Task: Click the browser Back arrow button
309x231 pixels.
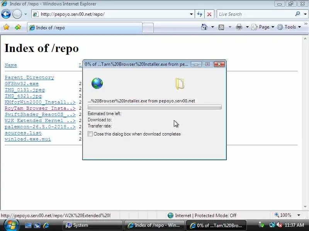Action: click(x=6, y=14)
